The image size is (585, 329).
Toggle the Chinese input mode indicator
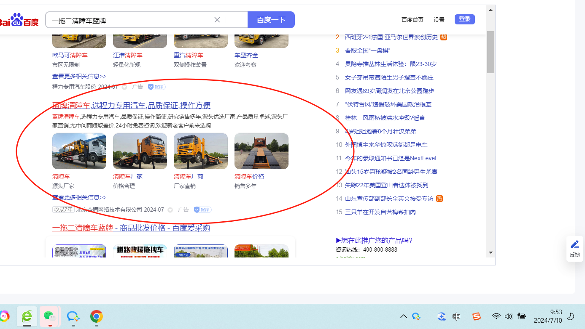tap(456, 316)
